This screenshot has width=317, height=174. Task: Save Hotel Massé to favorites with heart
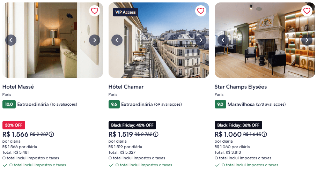(95, 11)
